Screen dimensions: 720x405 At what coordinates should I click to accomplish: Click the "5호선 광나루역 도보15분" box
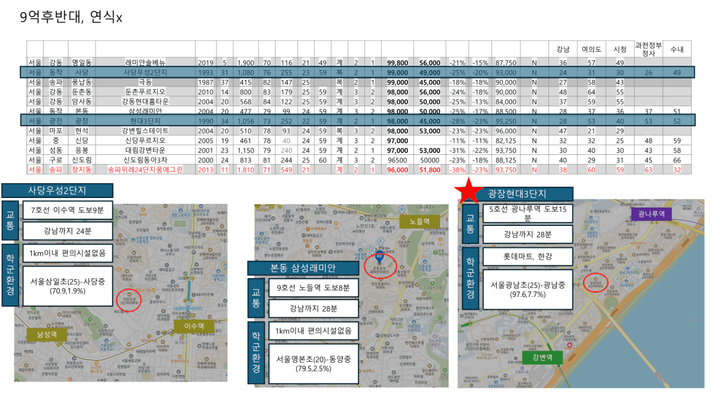[x=528, y=213]
